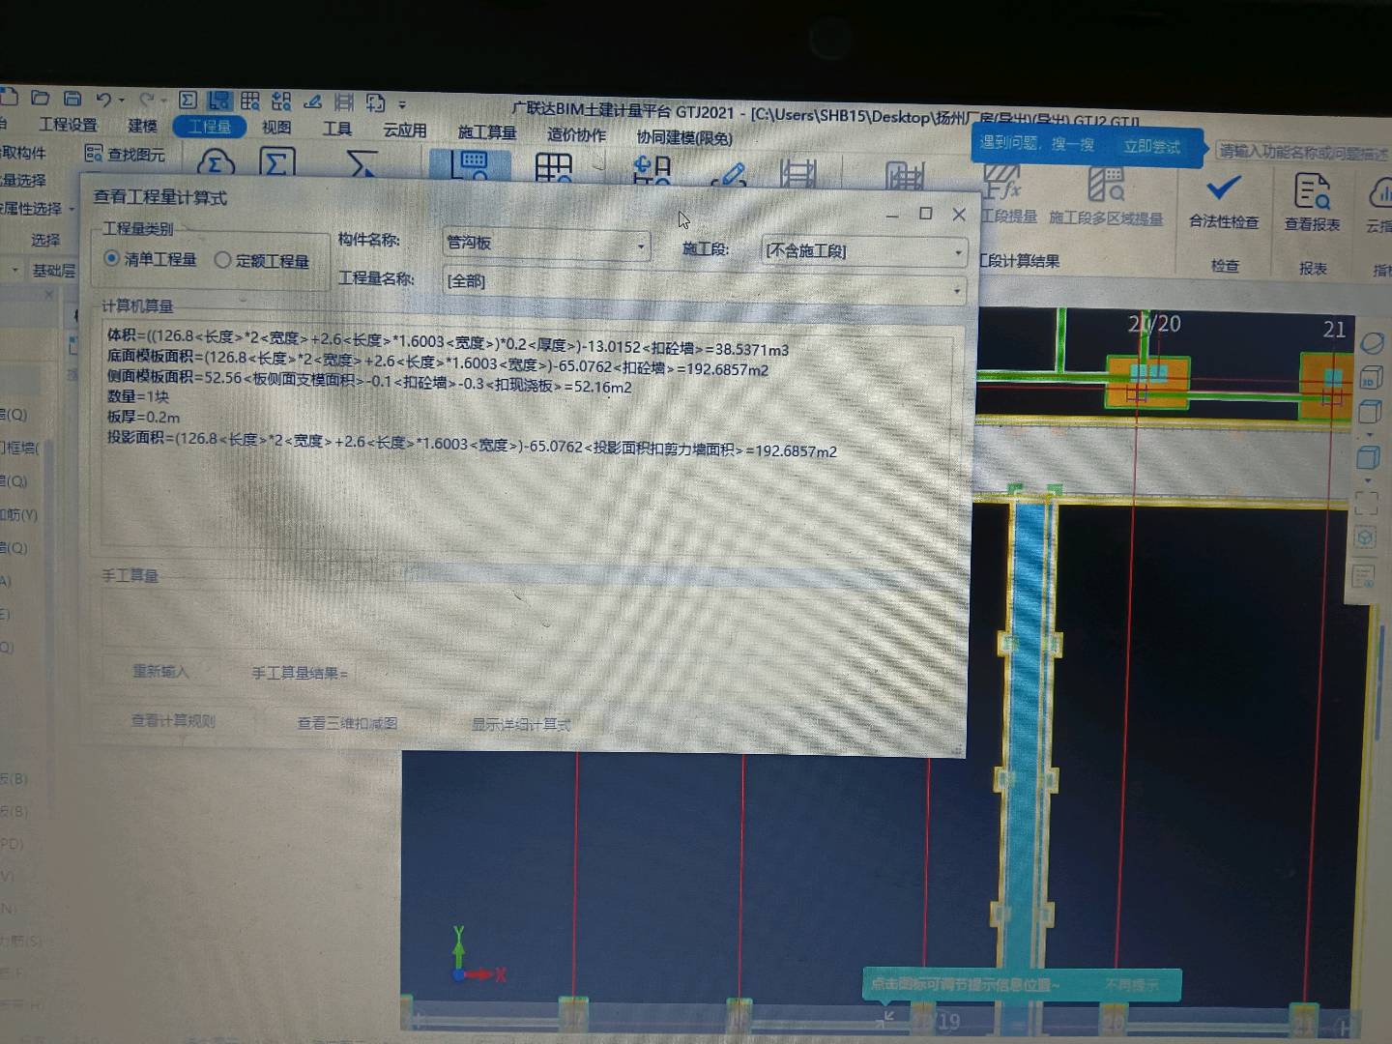Image resolution: width=1392 pixels, height=1044 pixels.
Task: Click the 数量=1块 line
Action: click(x=138, y=395)
